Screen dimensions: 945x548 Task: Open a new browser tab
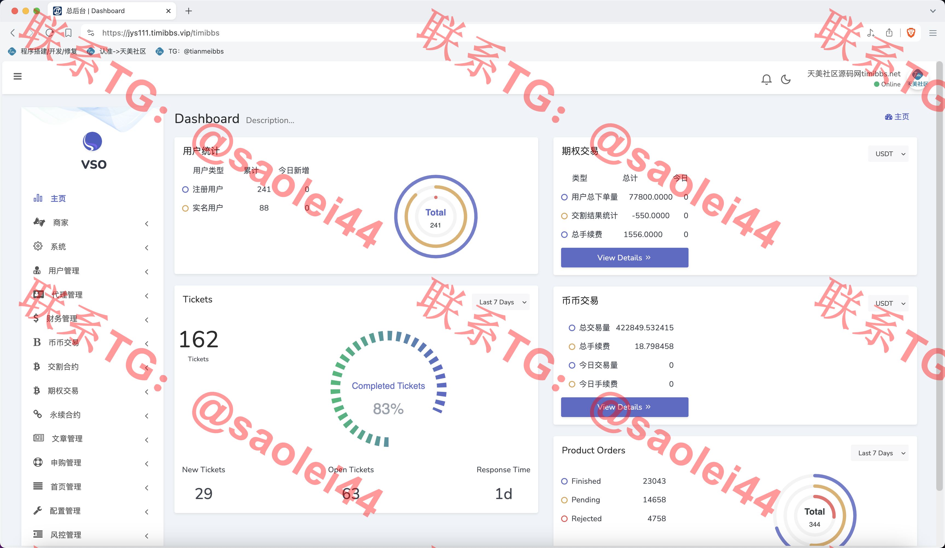click(189, 11)
